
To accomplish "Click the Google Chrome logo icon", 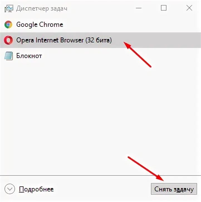I will 8,25.
